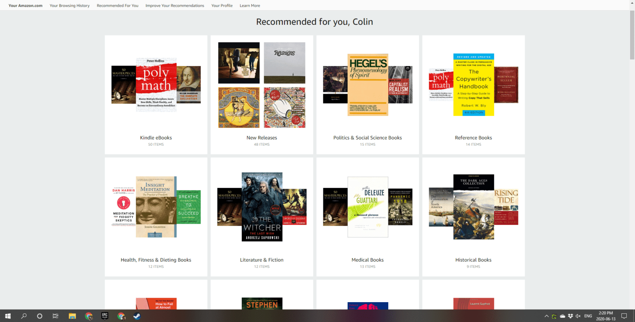Open the OneDrive cloud tray icon
The height and width of the screenshot is (322, 635).
[562, 316]
